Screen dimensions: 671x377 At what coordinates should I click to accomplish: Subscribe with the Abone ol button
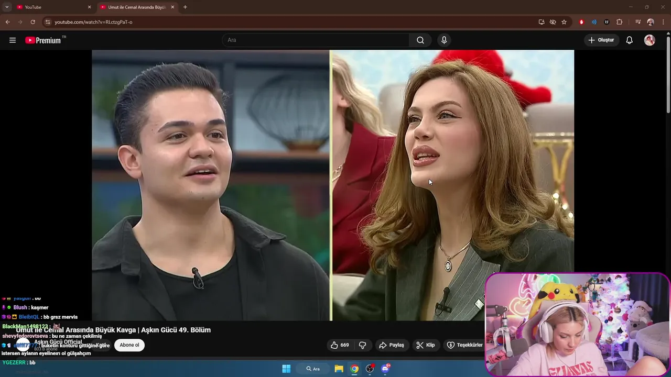pyautogui.click(x=129, y=345)
